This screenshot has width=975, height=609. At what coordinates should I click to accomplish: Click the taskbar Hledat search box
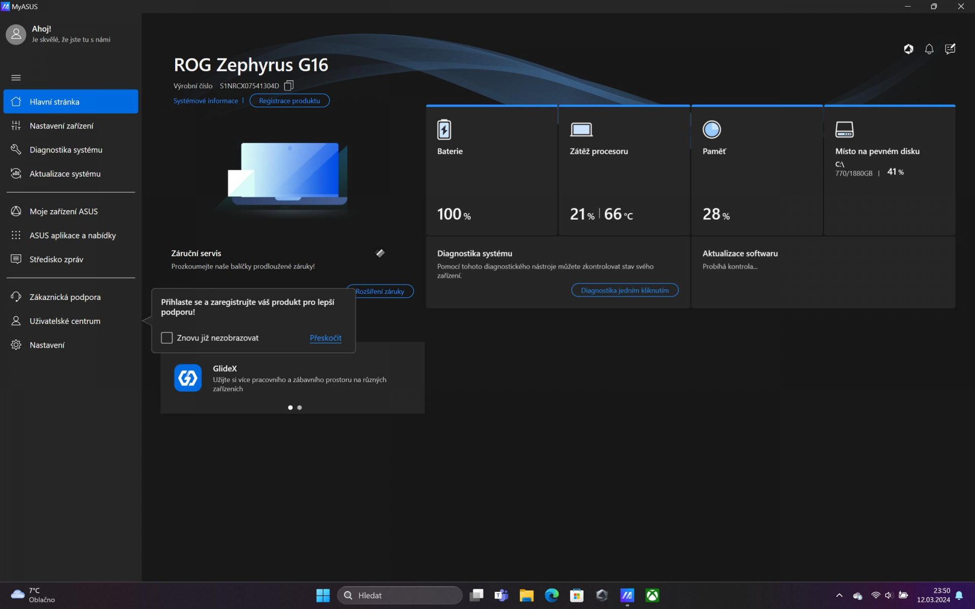[x=400, y=595]
